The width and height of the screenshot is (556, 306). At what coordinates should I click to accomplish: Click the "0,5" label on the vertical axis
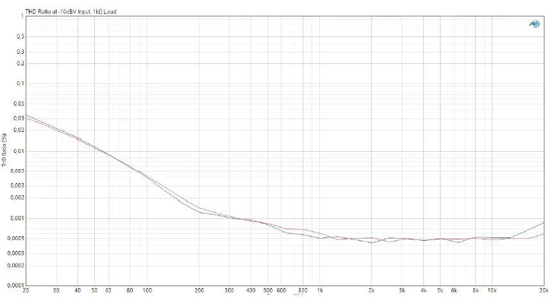(21, 36)
